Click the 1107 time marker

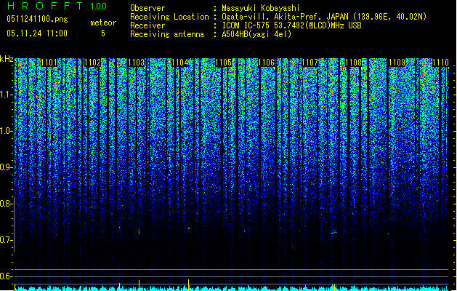click(310, 63)
